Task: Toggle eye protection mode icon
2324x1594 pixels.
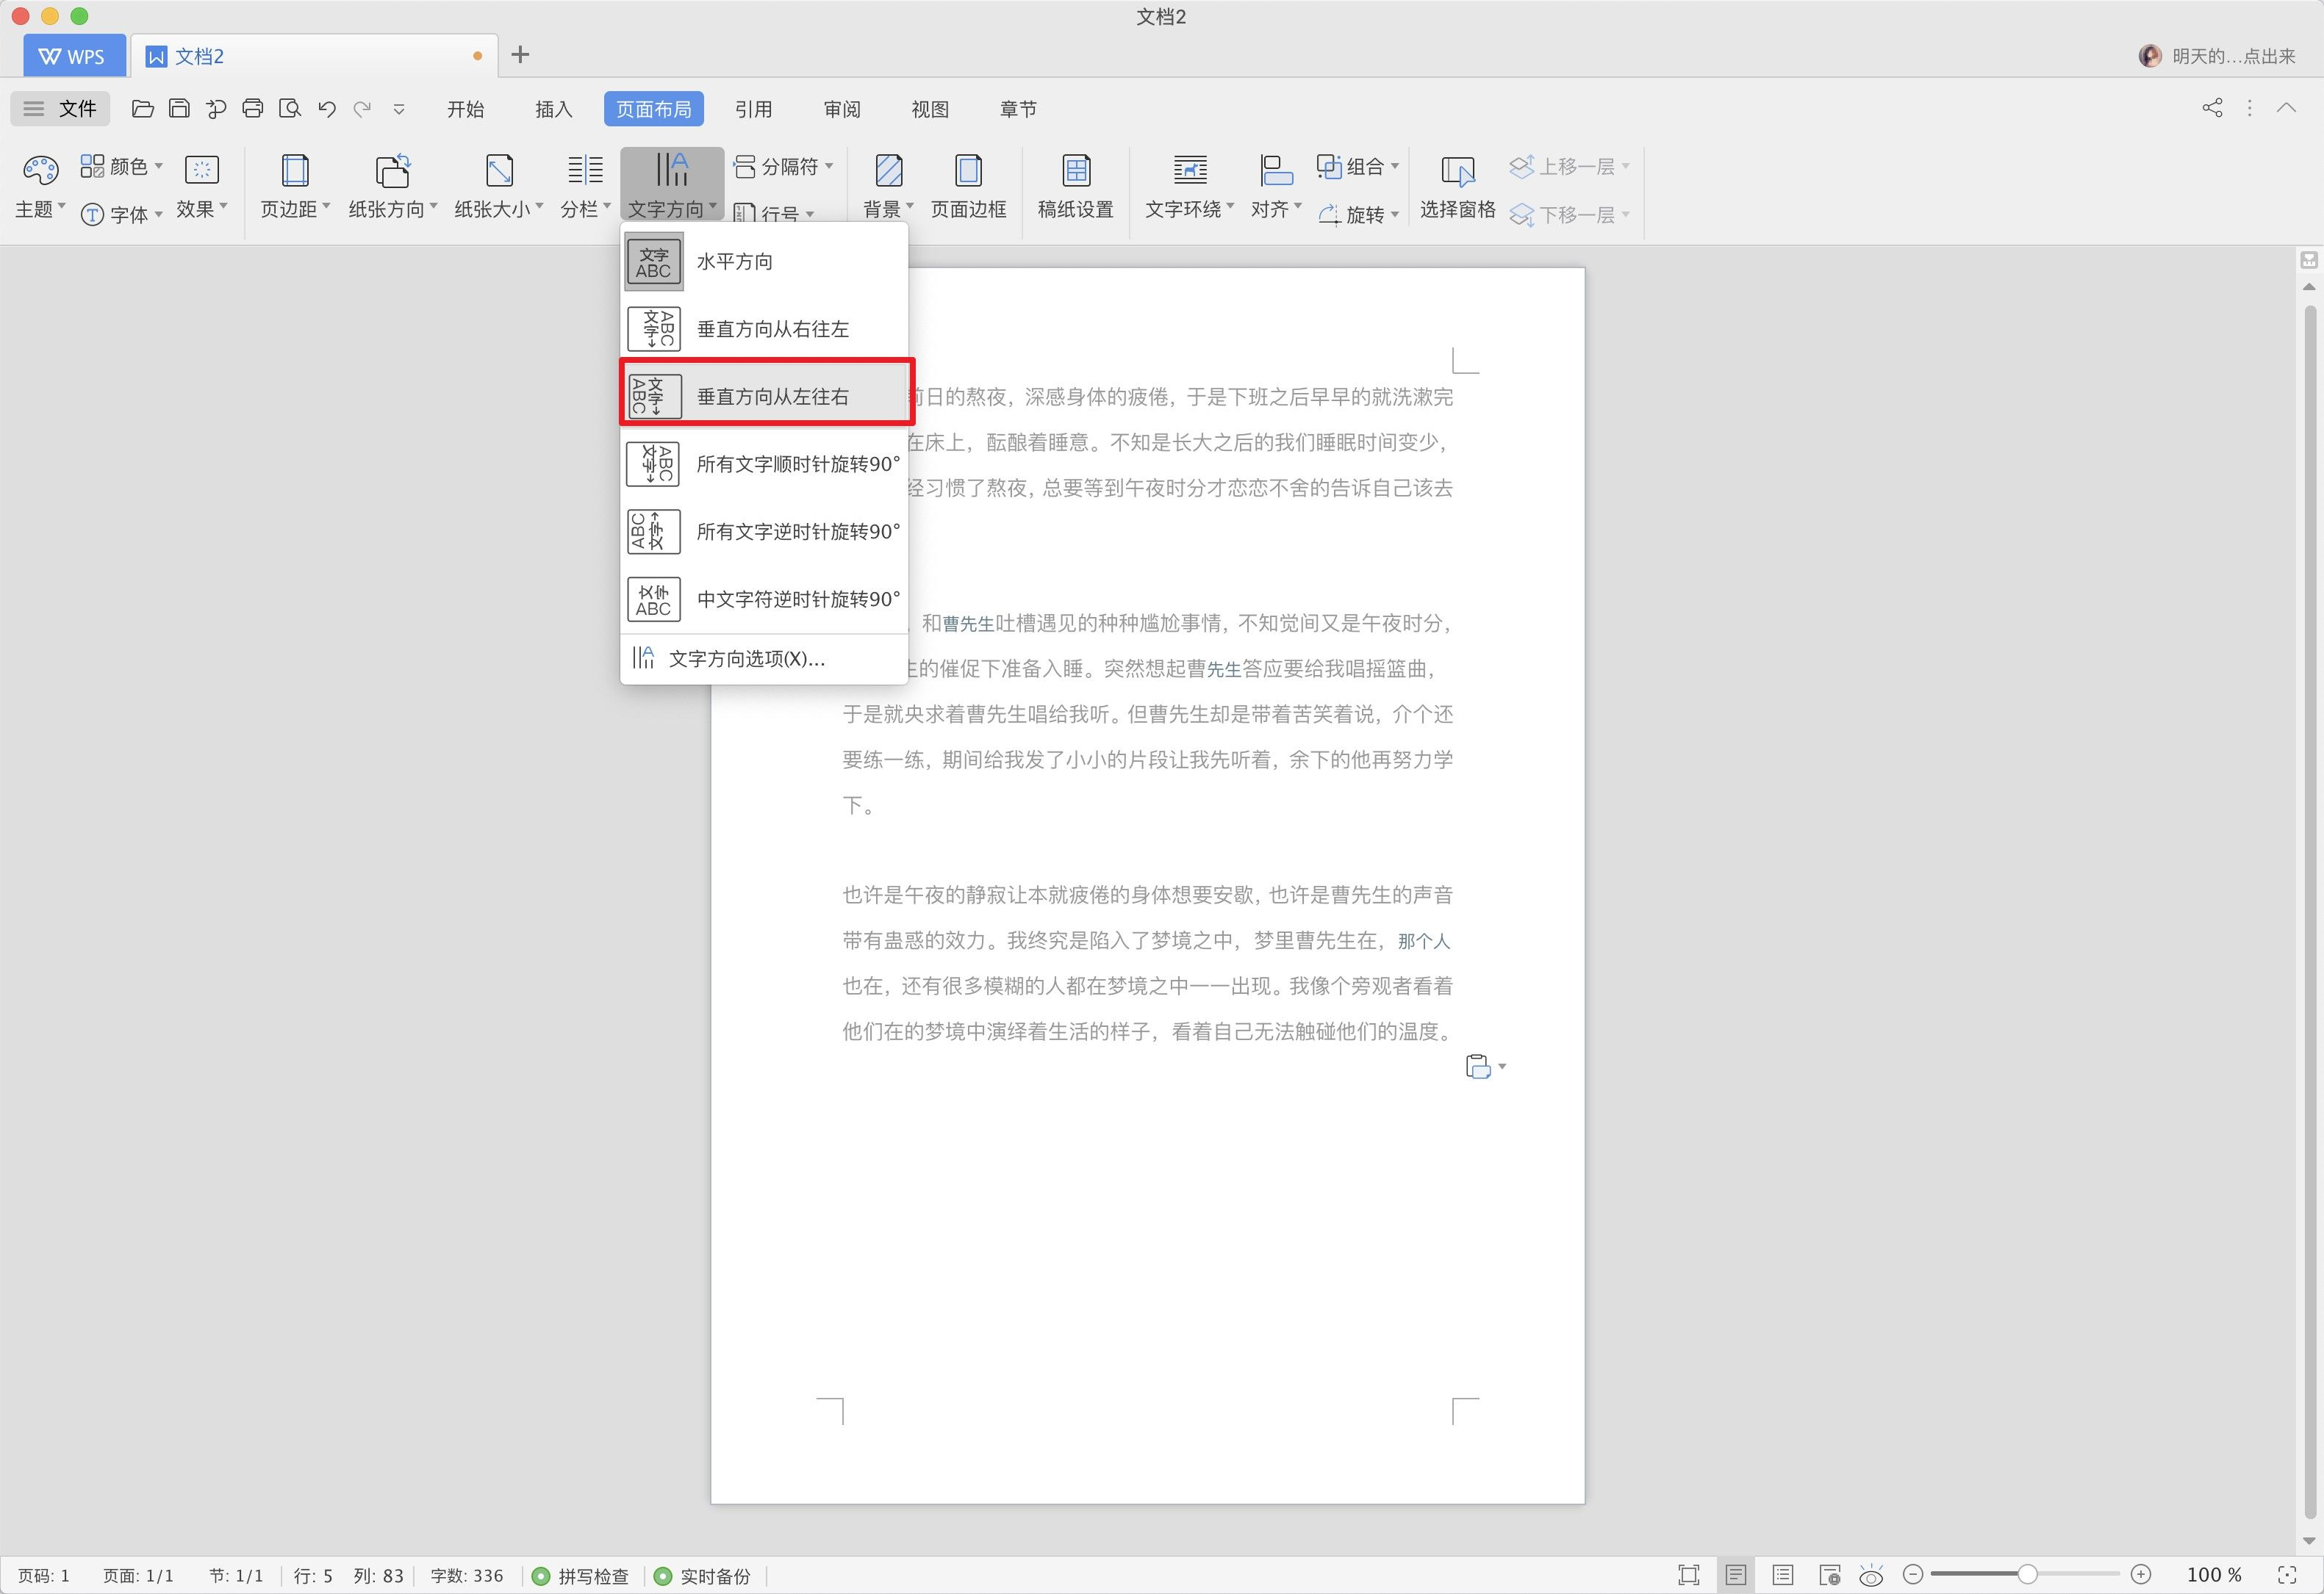Action: pyautogui.click(x=1871, y=1576)
